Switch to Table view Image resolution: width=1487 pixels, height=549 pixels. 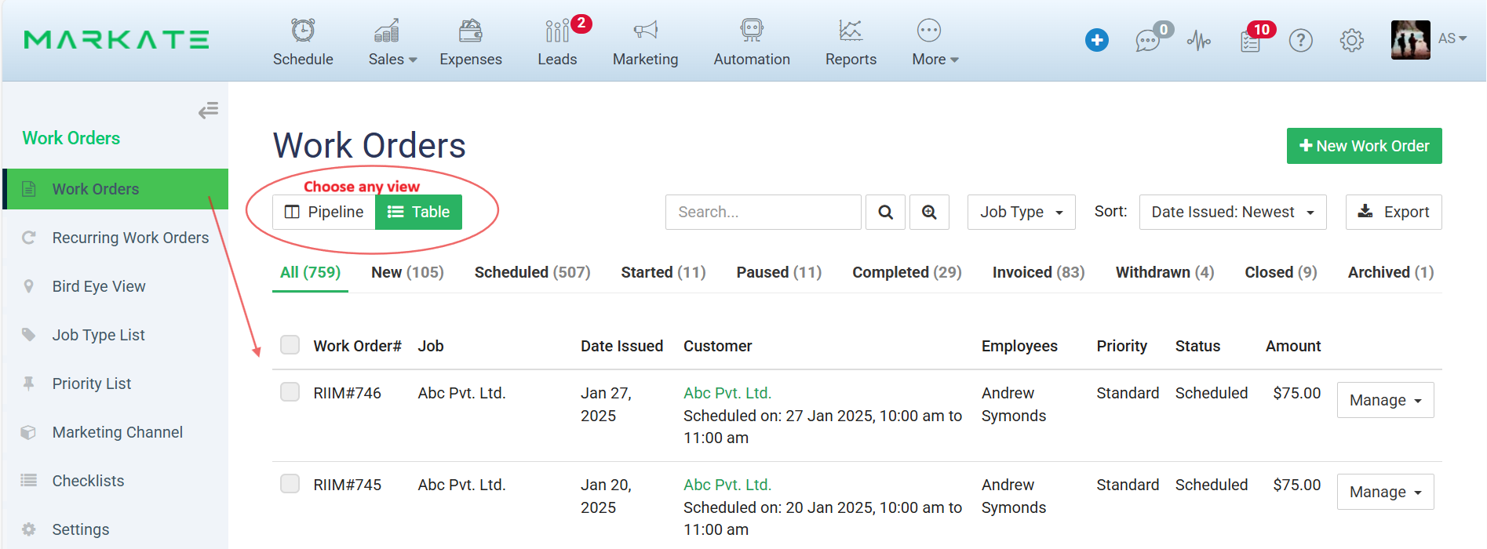pos(418,212)
